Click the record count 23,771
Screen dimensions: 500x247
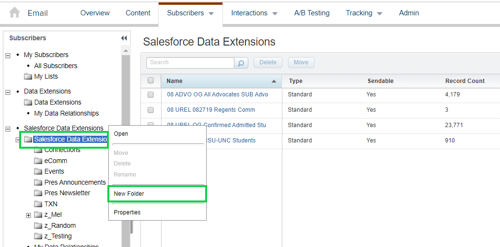454,125
